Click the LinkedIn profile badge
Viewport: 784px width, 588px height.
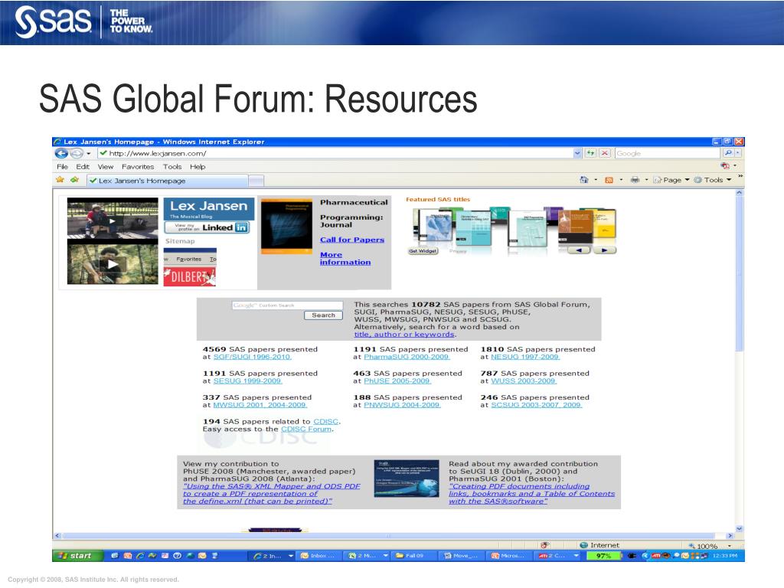[x=207, y=227]
